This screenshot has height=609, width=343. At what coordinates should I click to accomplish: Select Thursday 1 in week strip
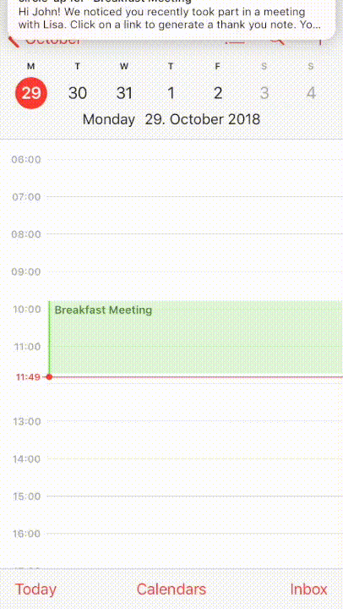(x=171, y=93)
